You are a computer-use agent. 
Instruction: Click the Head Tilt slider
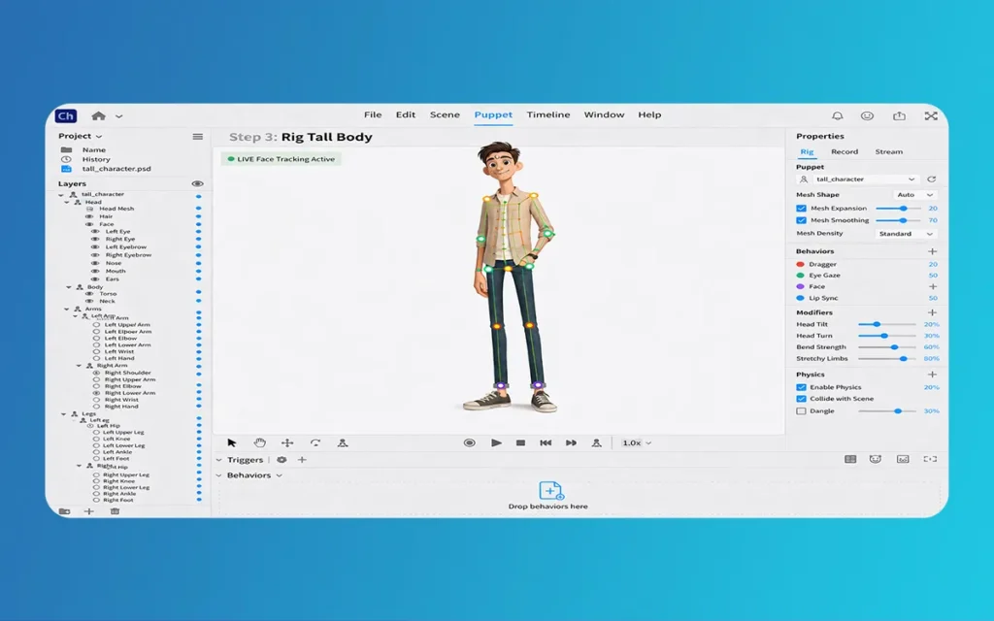[885, 324]
